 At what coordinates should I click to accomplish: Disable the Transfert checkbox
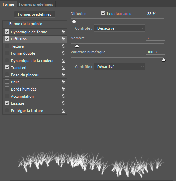click(7, 67)
